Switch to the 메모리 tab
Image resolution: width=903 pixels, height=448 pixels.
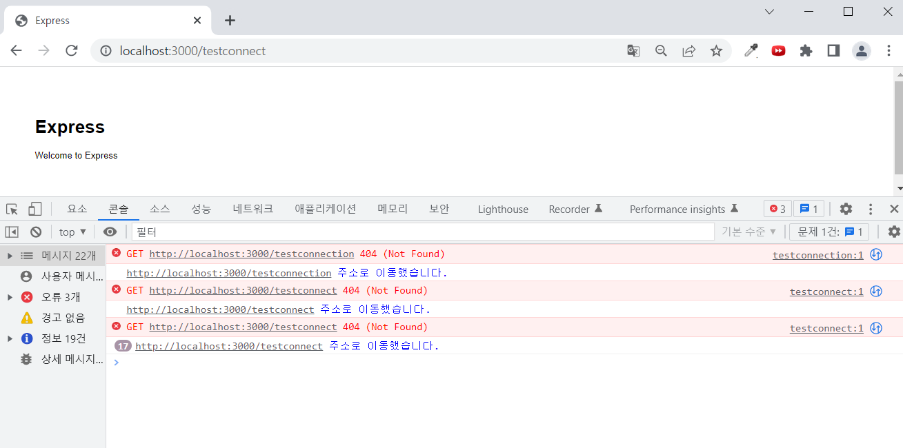coord(393,209)
